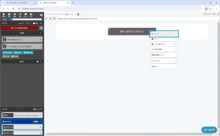Collapse the left panel with double chevron
The height and width of the screenshot is (136, 220).
point(41,15)
